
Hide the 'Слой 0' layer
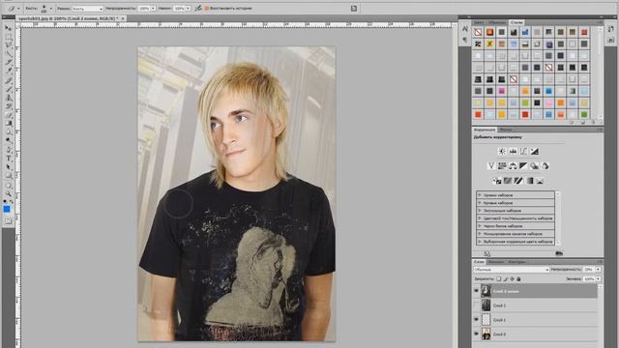(476, 333)
